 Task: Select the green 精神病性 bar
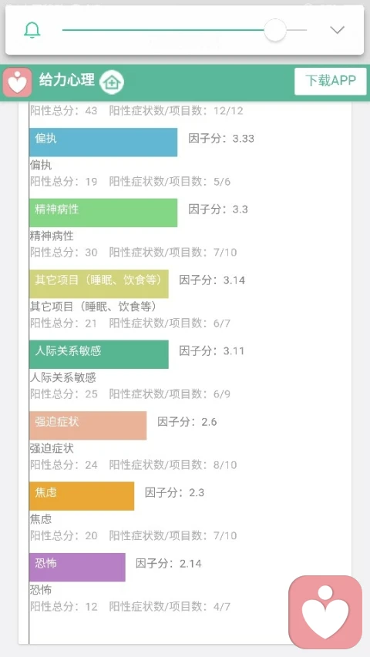pyautogui.click(x=103, y=213)
